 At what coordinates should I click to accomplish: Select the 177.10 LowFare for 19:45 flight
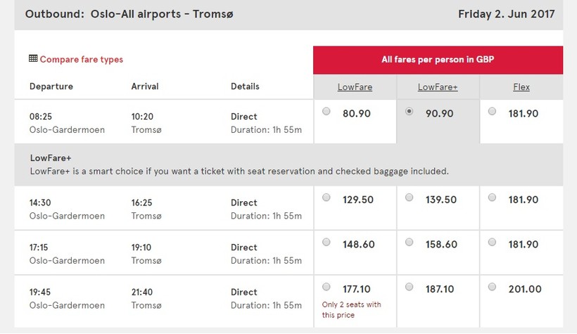pyautogui.click(x=326, y=287)
